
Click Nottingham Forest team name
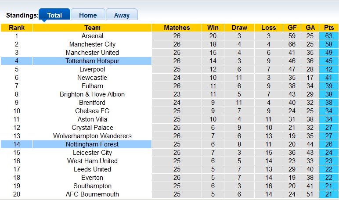point(92,144)
